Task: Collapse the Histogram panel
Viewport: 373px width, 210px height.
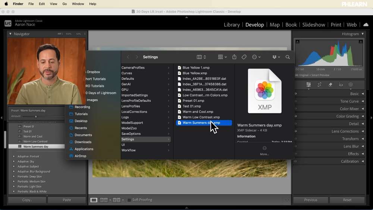Action: pyautogui.click(x=363, y=34)
